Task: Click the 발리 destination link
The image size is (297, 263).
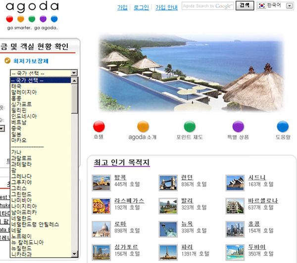Action: point(187,201)
